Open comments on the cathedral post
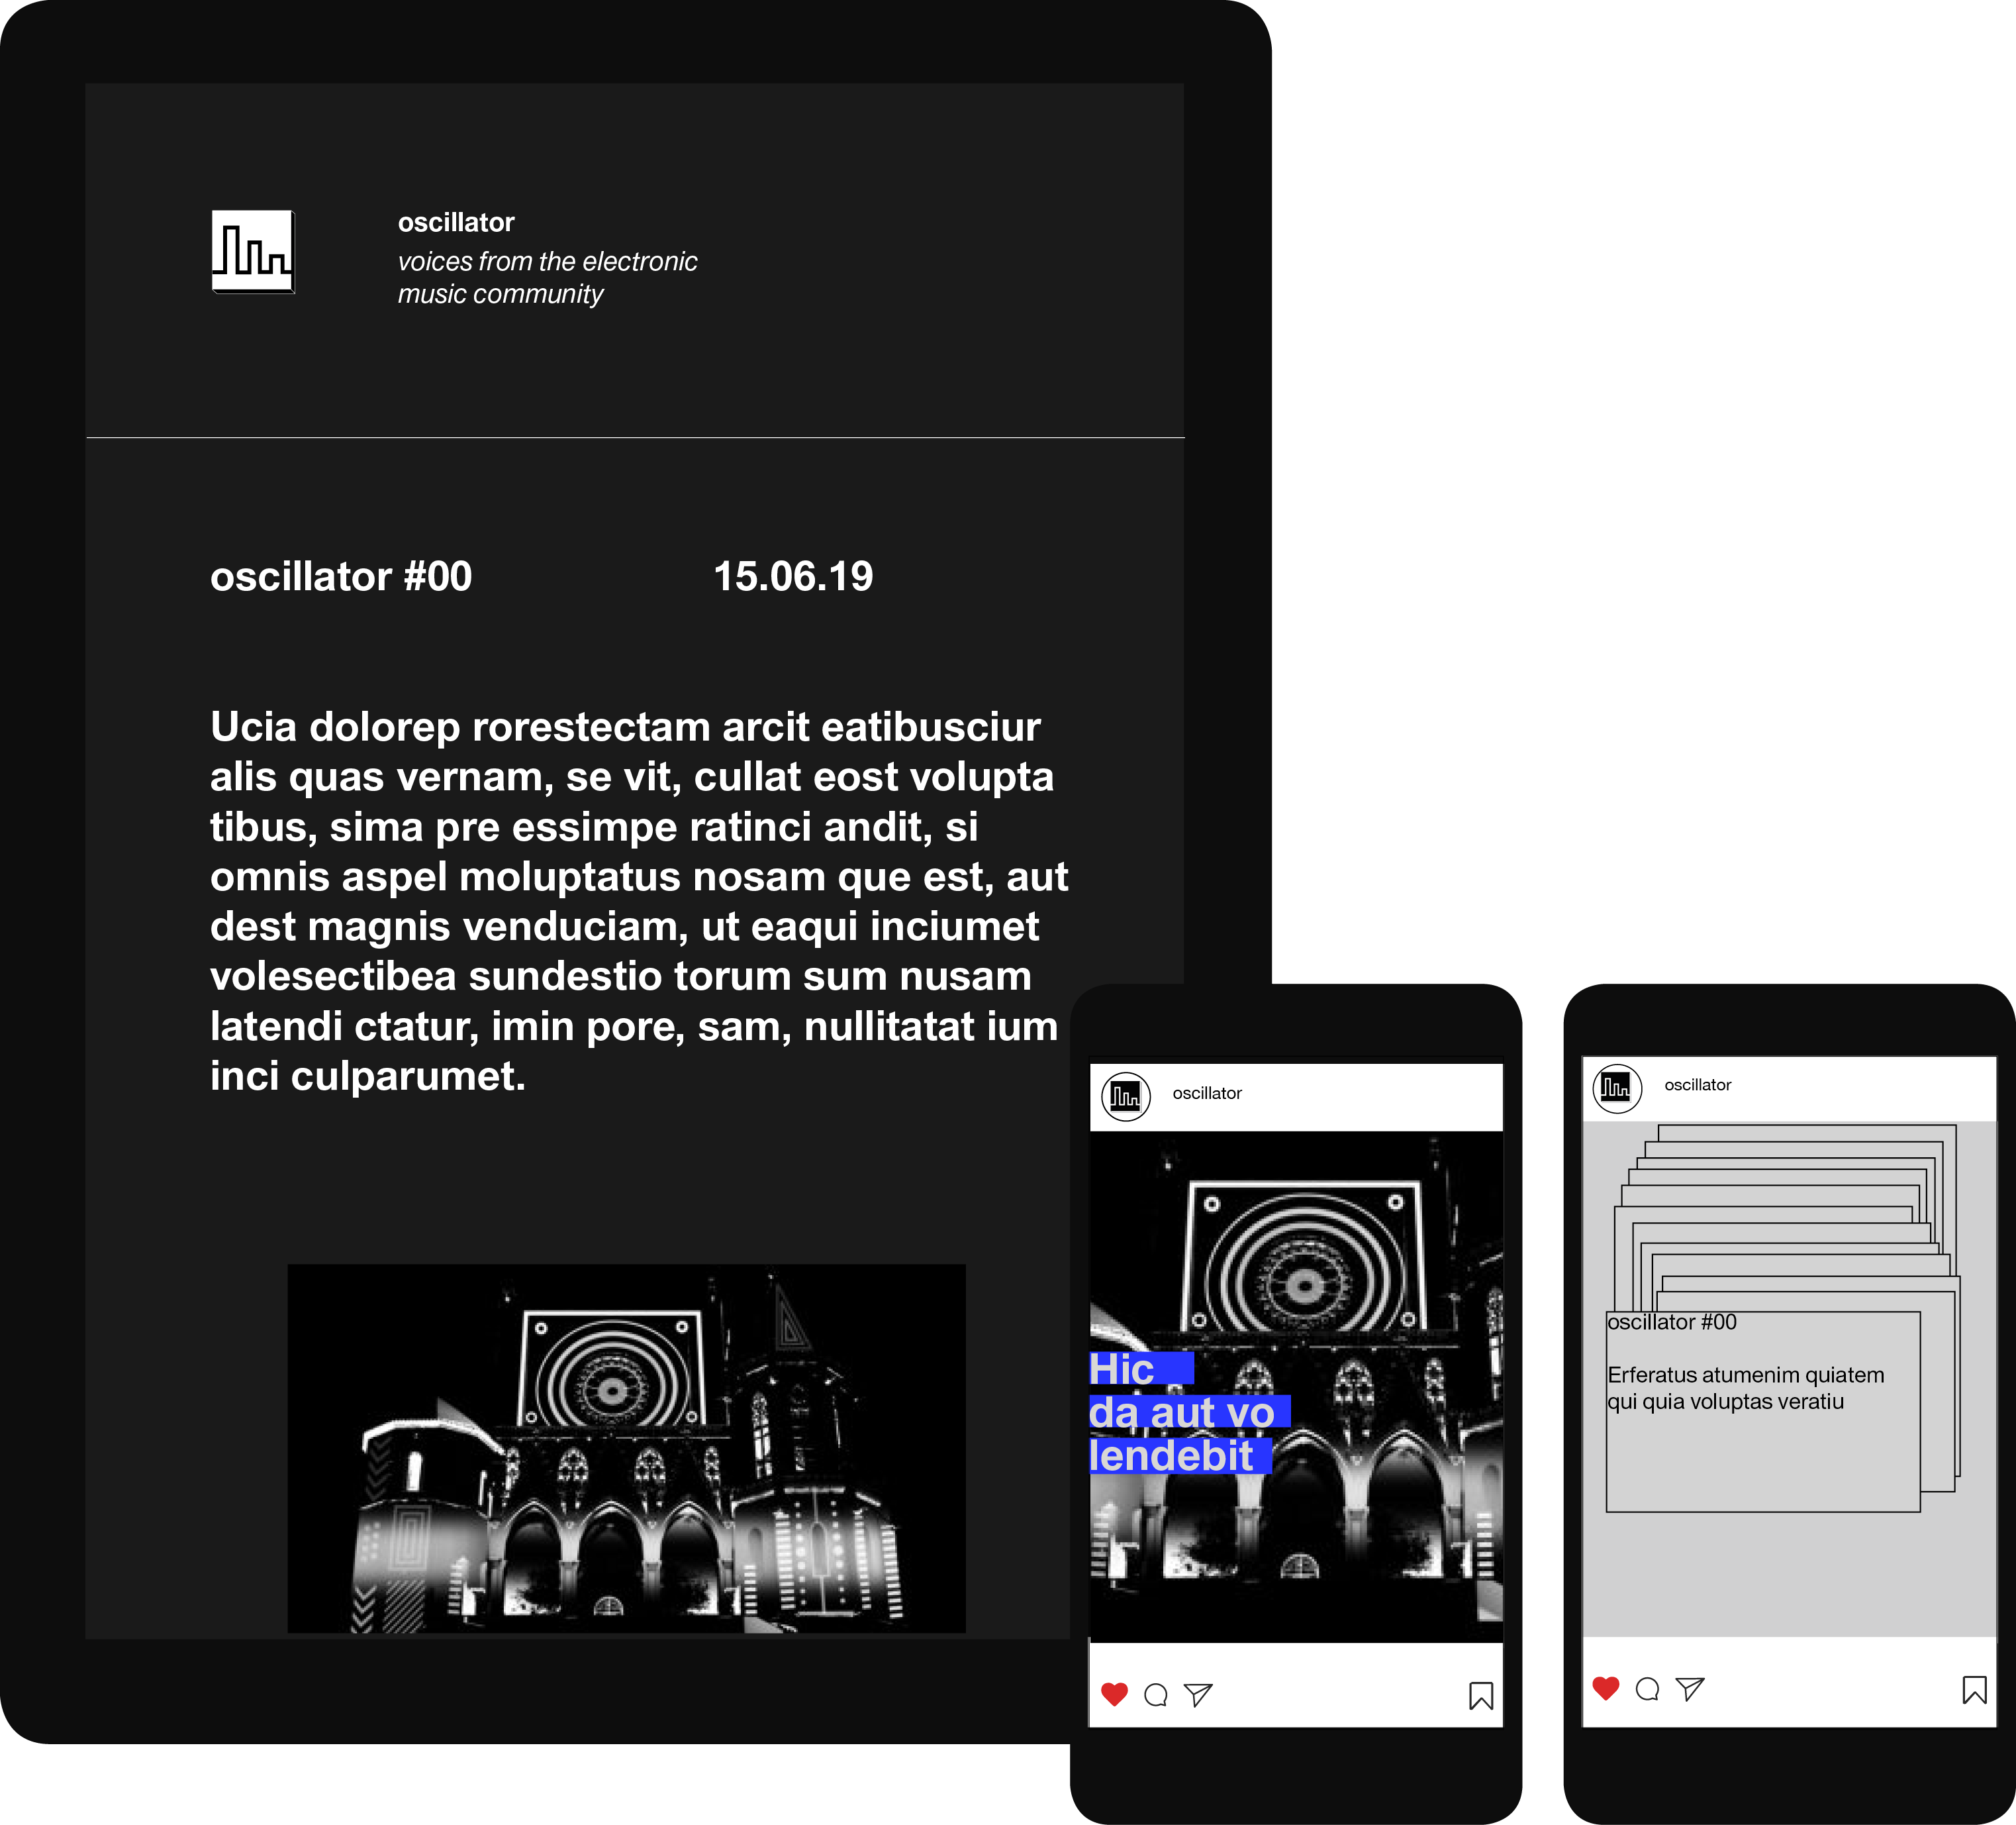 pyautogui.click(x=1156, y=1694)
